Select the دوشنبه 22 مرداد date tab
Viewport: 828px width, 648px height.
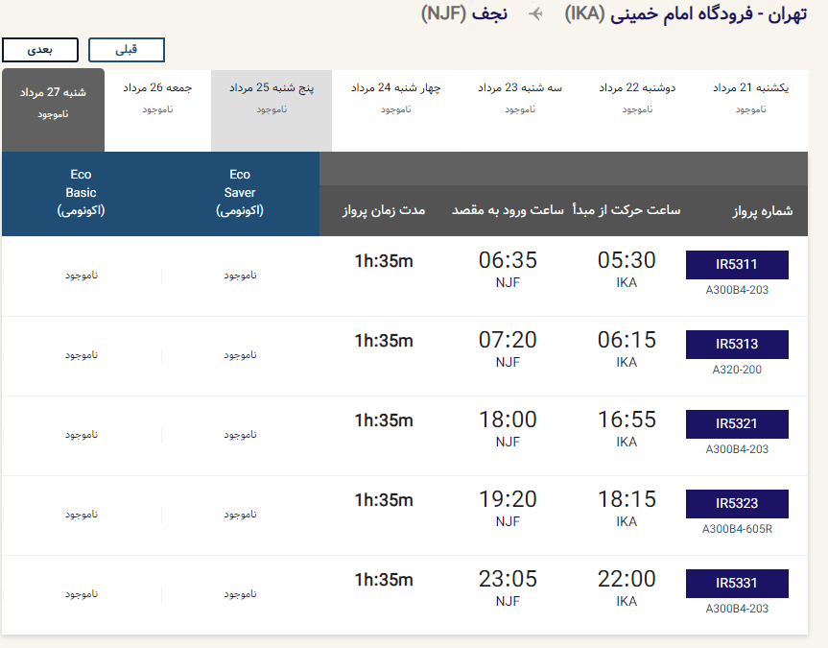[x=637, y=110]
